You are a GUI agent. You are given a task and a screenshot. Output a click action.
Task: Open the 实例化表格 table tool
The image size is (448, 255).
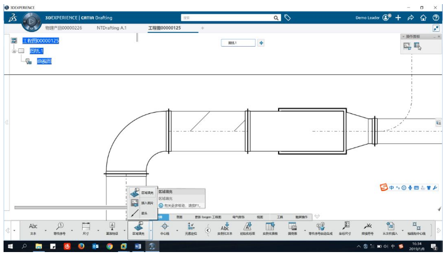[x=270, y=229]
